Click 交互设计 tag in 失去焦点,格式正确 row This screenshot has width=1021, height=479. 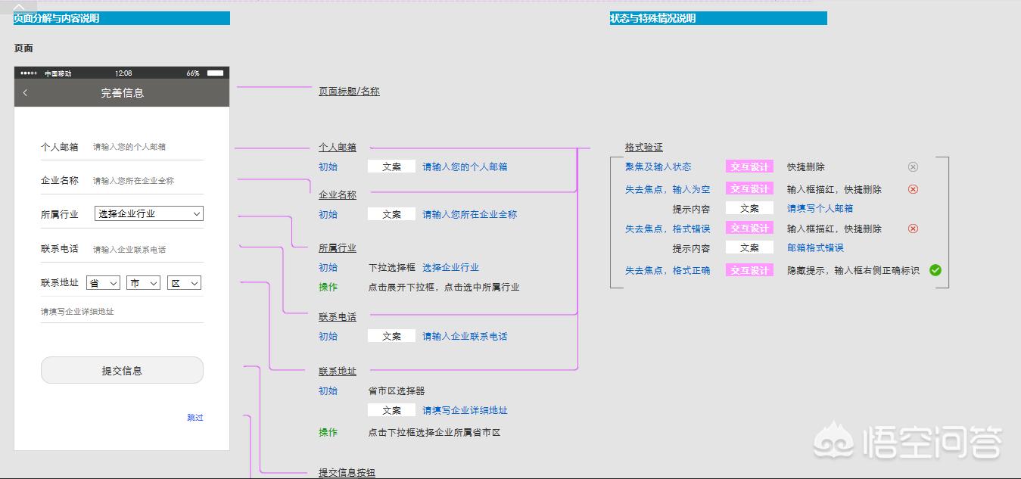[x=749, y=270]
